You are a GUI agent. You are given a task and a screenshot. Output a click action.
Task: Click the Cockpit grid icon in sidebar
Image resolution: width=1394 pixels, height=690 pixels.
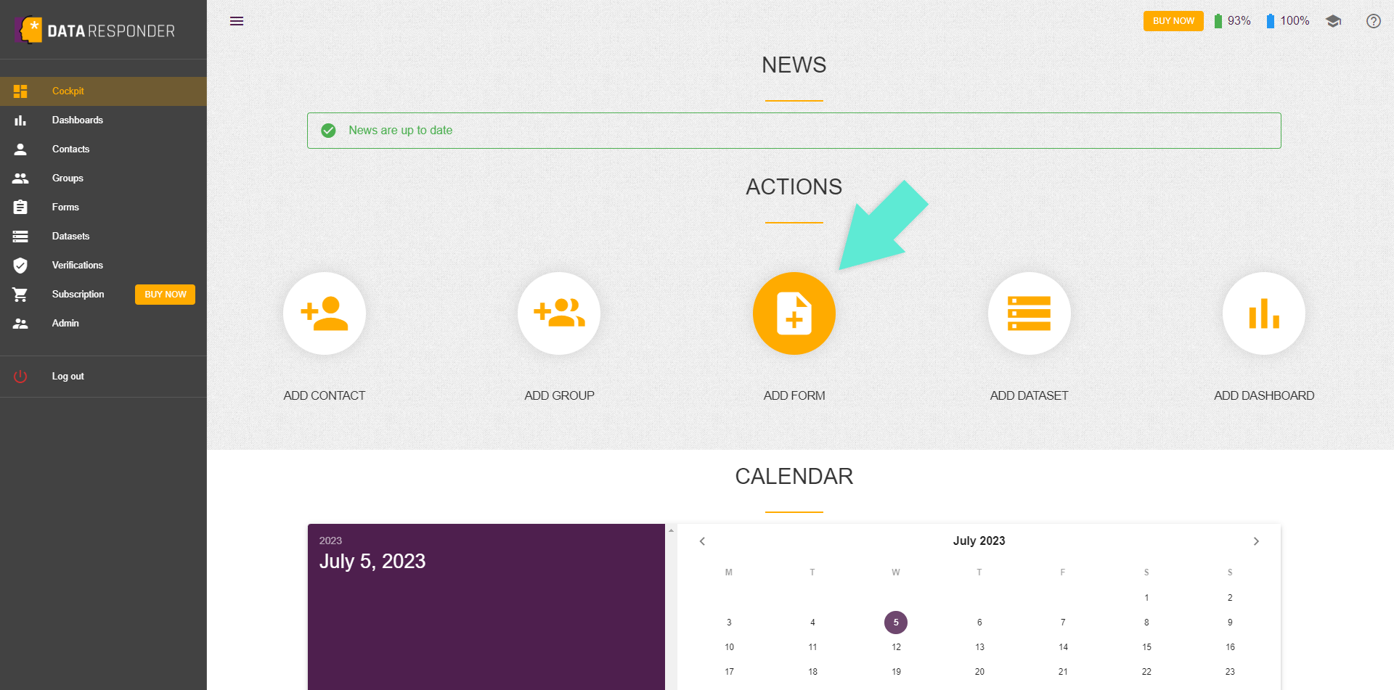pyautogui.click(x=20, y=91)
